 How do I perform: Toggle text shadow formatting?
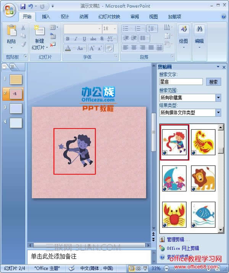[102, 39]
